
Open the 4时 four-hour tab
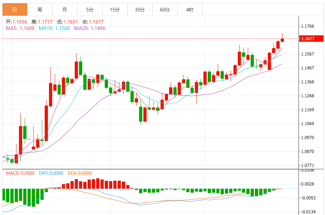[190, 10]
